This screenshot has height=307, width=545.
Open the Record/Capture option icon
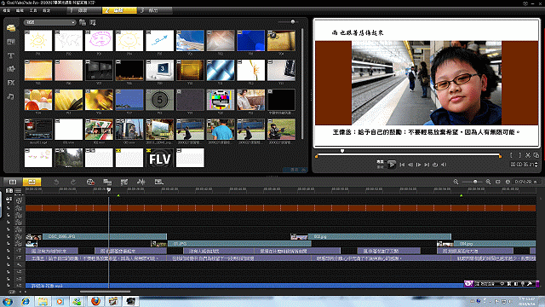90,182
